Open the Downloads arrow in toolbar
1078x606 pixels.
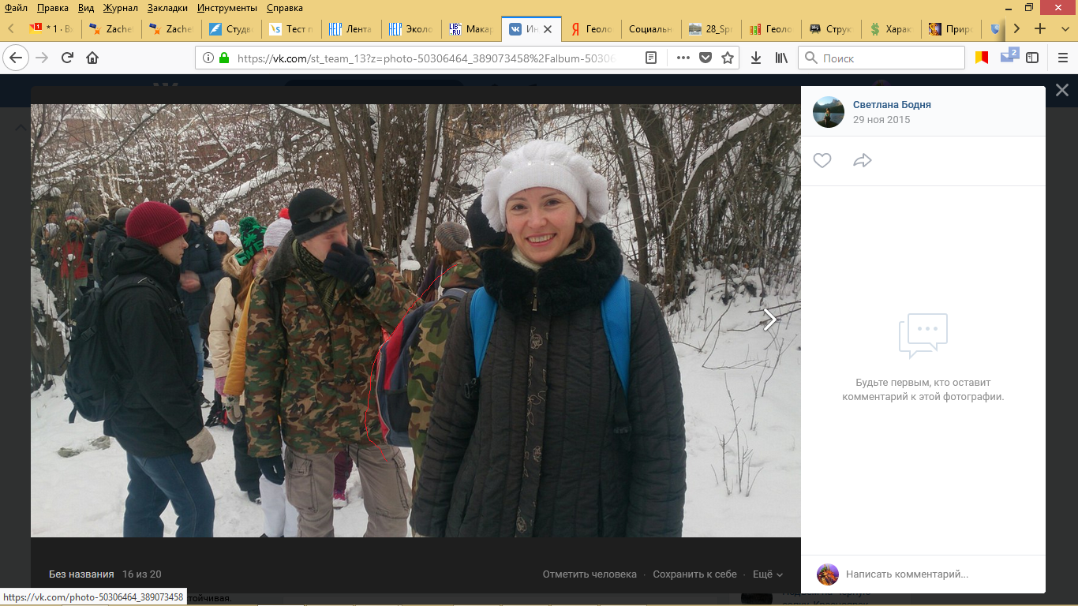[756, 58]
